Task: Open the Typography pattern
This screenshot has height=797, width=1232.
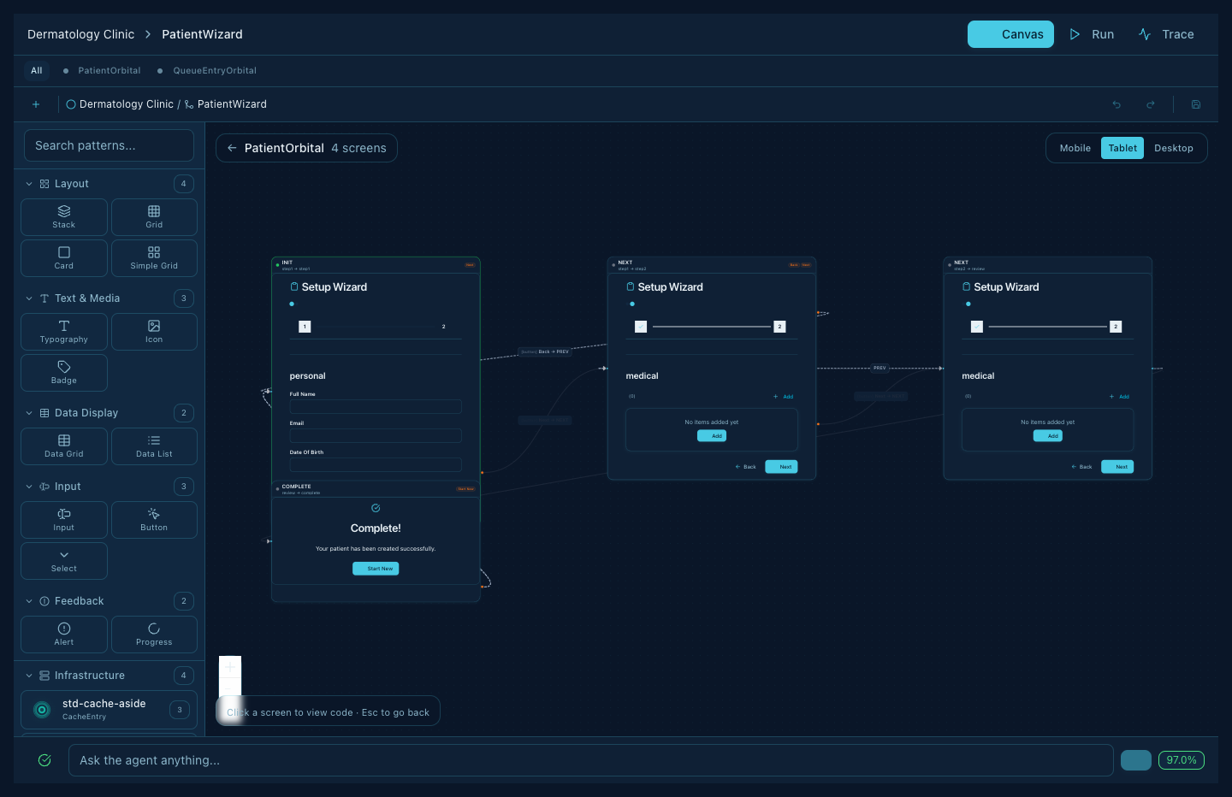Action: [x=63, y=332]
